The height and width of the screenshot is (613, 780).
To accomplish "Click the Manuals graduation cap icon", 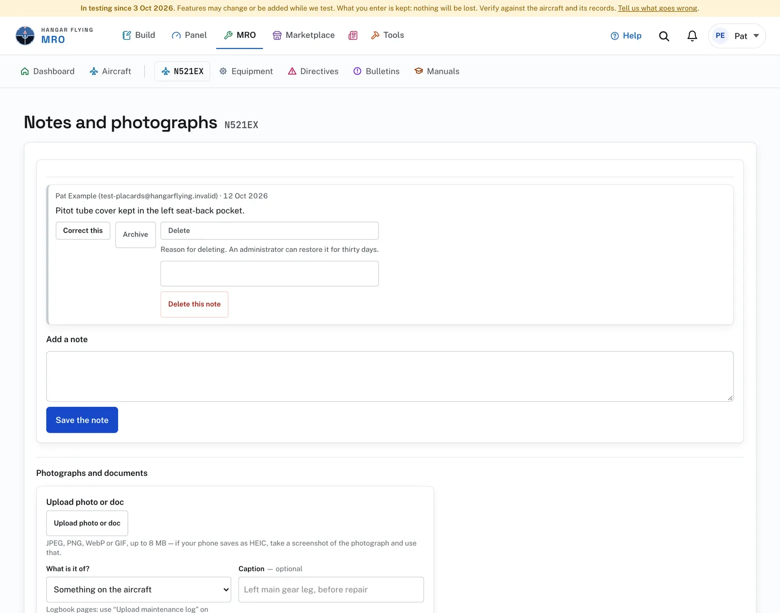I will point(418,71).
